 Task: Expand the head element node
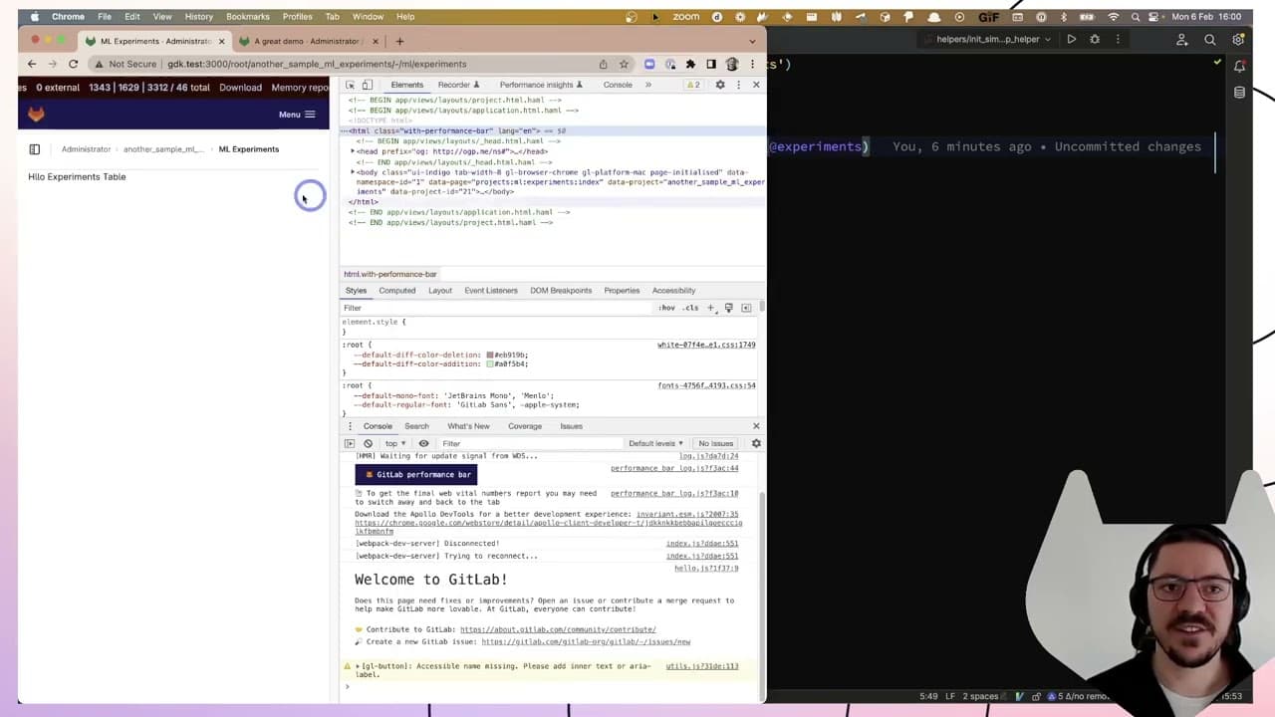[x=351, y=151]
